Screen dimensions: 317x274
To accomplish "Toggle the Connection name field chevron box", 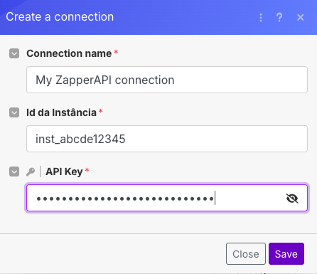I will [x=14, y=53].
